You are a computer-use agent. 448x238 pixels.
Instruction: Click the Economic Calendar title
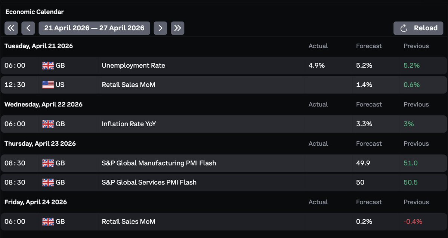tap(34, 12)
